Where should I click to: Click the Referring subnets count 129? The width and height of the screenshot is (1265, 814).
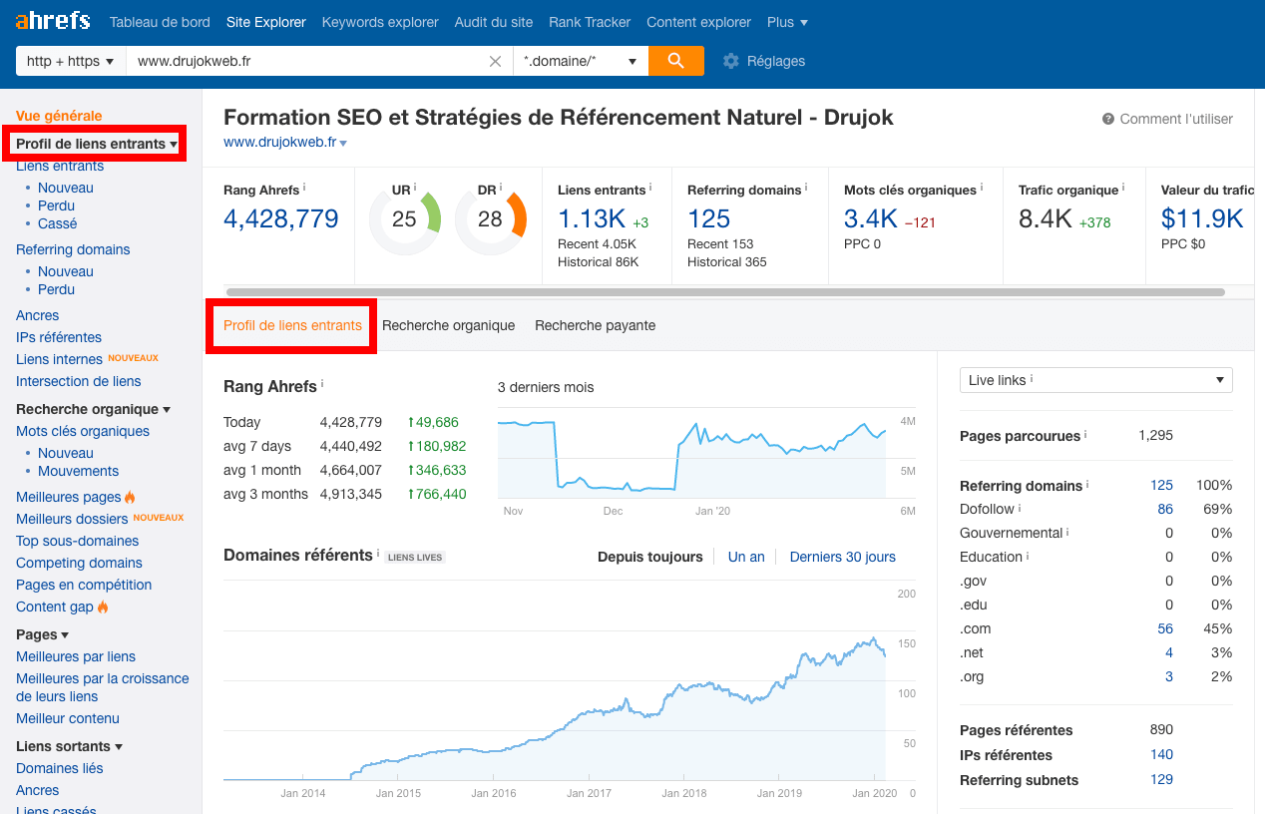[x=1161, y=780]
